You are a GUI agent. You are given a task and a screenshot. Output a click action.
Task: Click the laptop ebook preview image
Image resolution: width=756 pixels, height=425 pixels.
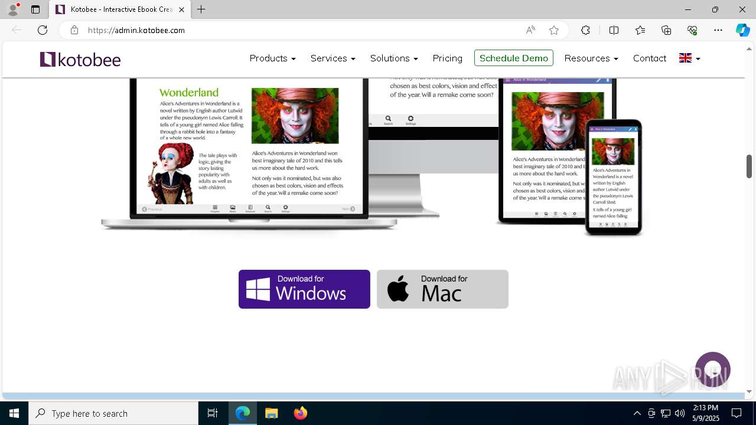click(249, 153)
